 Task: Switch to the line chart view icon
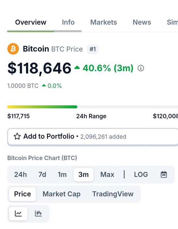(x=18, y=214)
